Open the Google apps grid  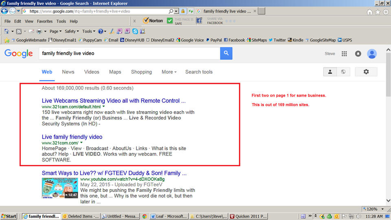point(344,54)
